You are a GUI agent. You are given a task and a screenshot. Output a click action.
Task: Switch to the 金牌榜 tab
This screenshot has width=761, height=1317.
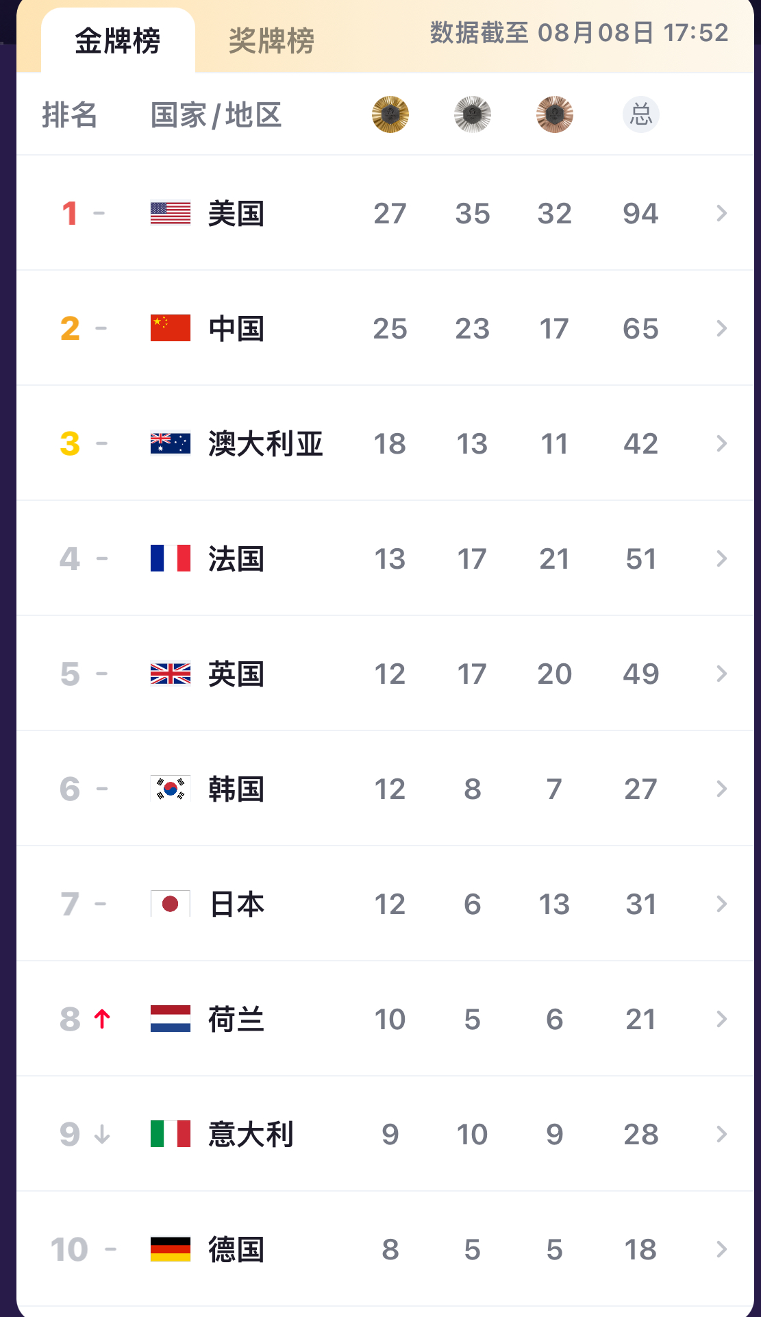coord(118,41)
